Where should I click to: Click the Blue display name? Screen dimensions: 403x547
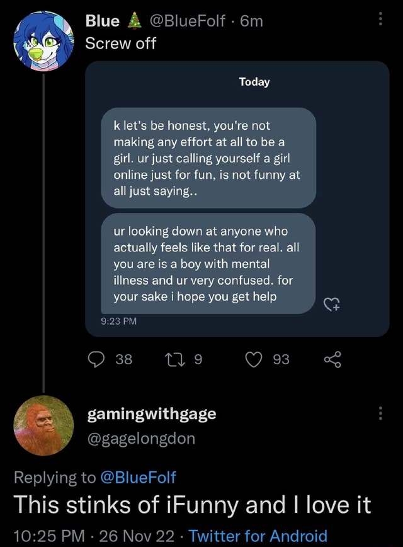coord(102,21)
